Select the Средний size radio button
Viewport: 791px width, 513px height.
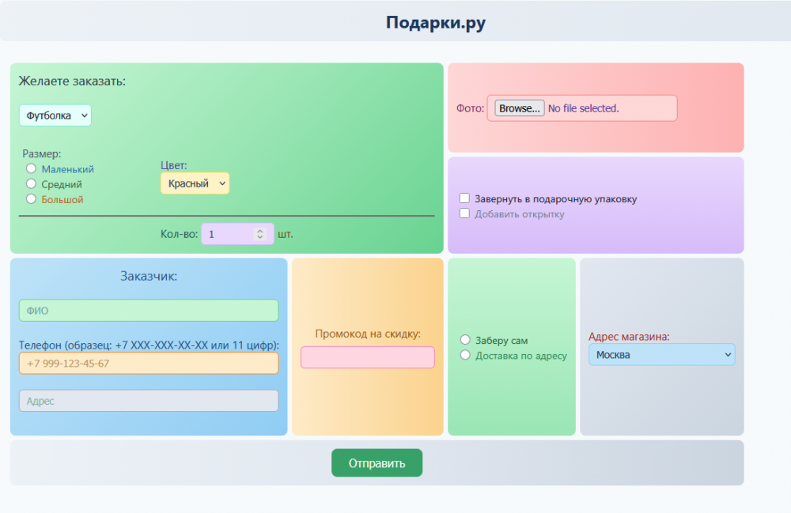point(32,183)
